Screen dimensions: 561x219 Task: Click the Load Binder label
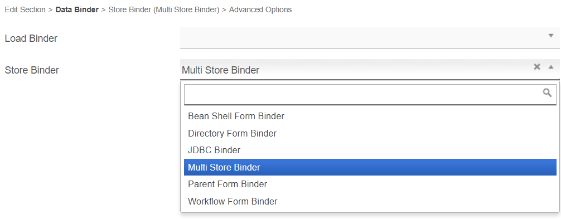pos(31,38)
